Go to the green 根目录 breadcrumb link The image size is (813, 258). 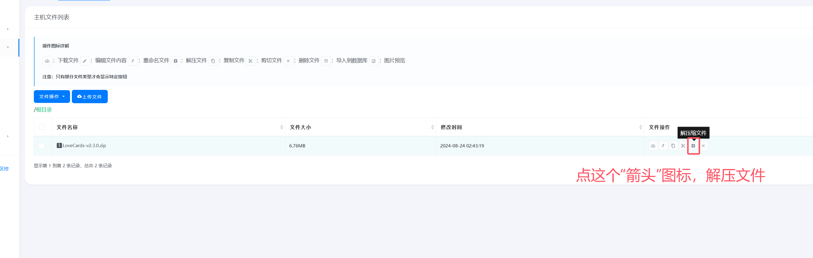click(44, 110)
